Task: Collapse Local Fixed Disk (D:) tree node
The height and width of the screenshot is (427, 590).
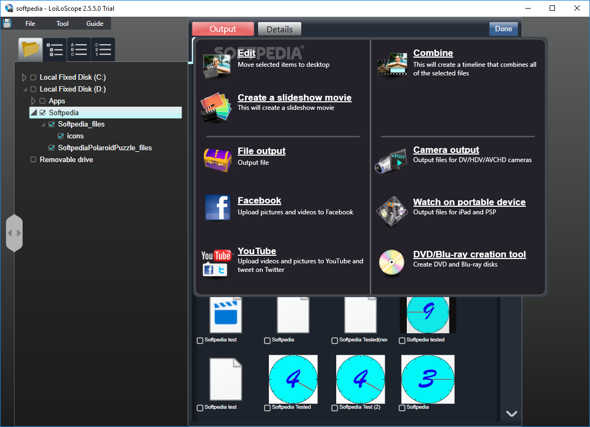Action: 25,89
